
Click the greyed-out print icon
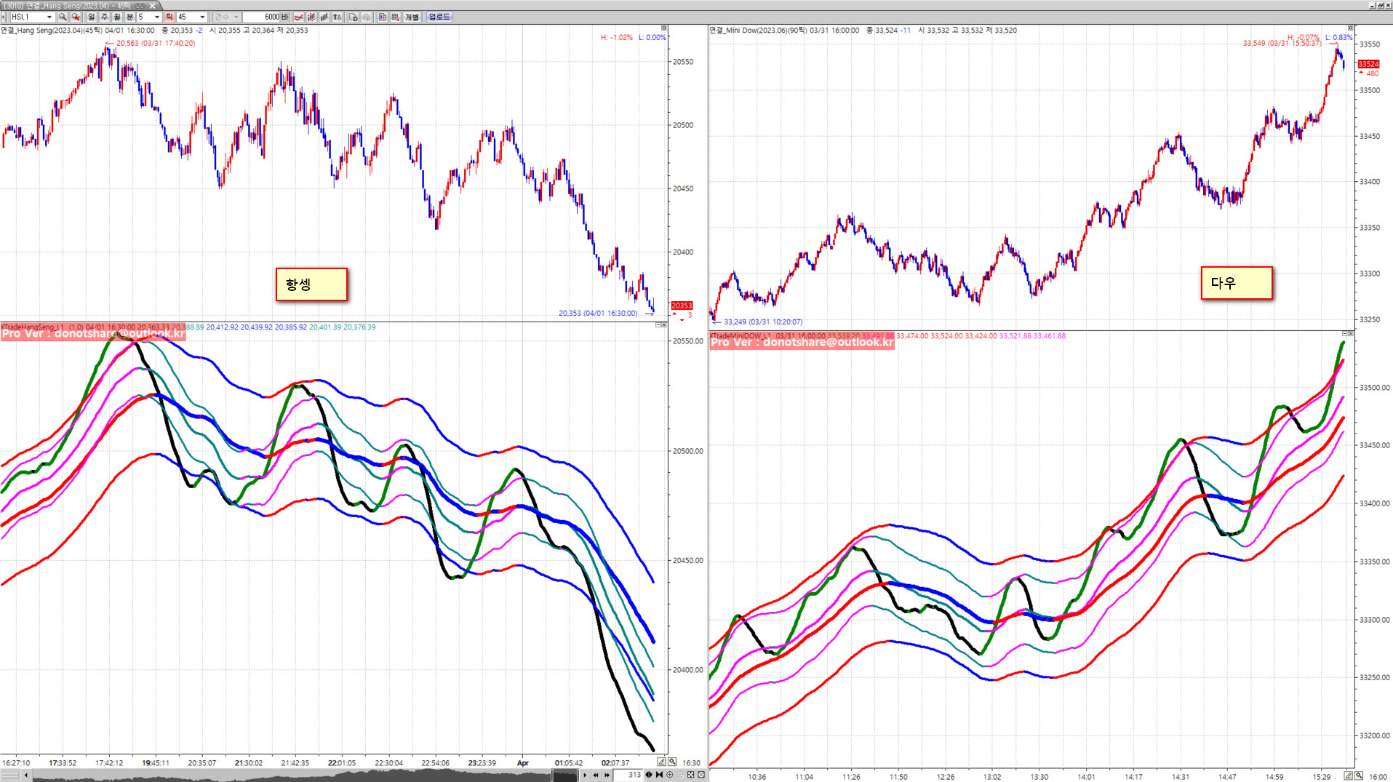coord(367,17)
